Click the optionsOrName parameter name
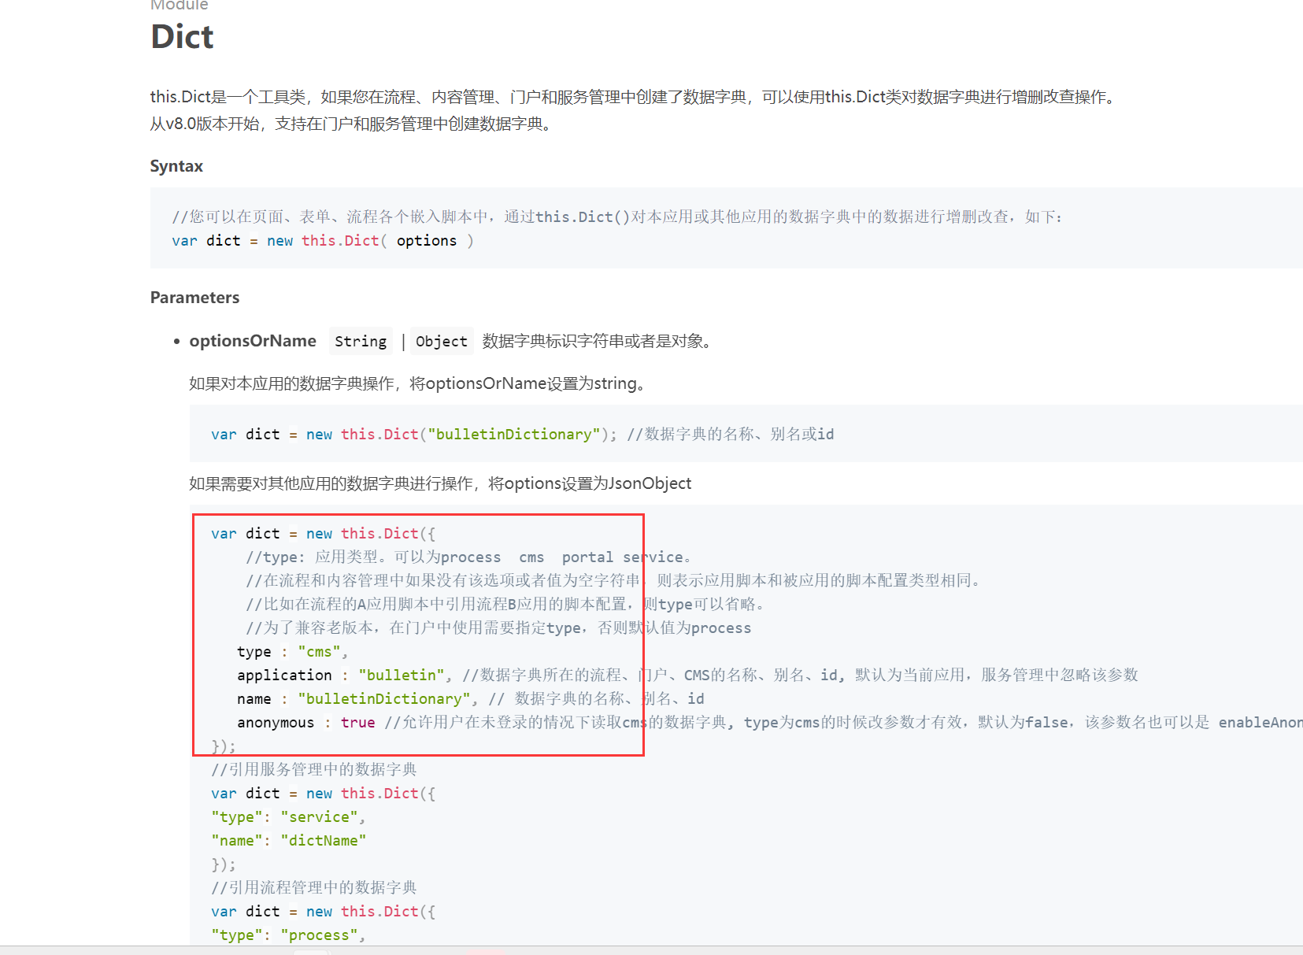 [x=253, y=341]
